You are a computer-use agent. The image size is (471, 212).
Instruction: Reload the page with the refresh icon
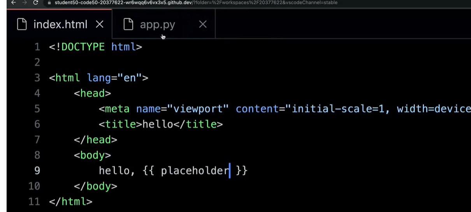tap(36, 3)
